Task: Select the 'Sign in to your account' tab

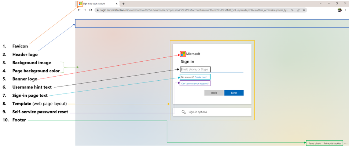Action: [98, 4]
